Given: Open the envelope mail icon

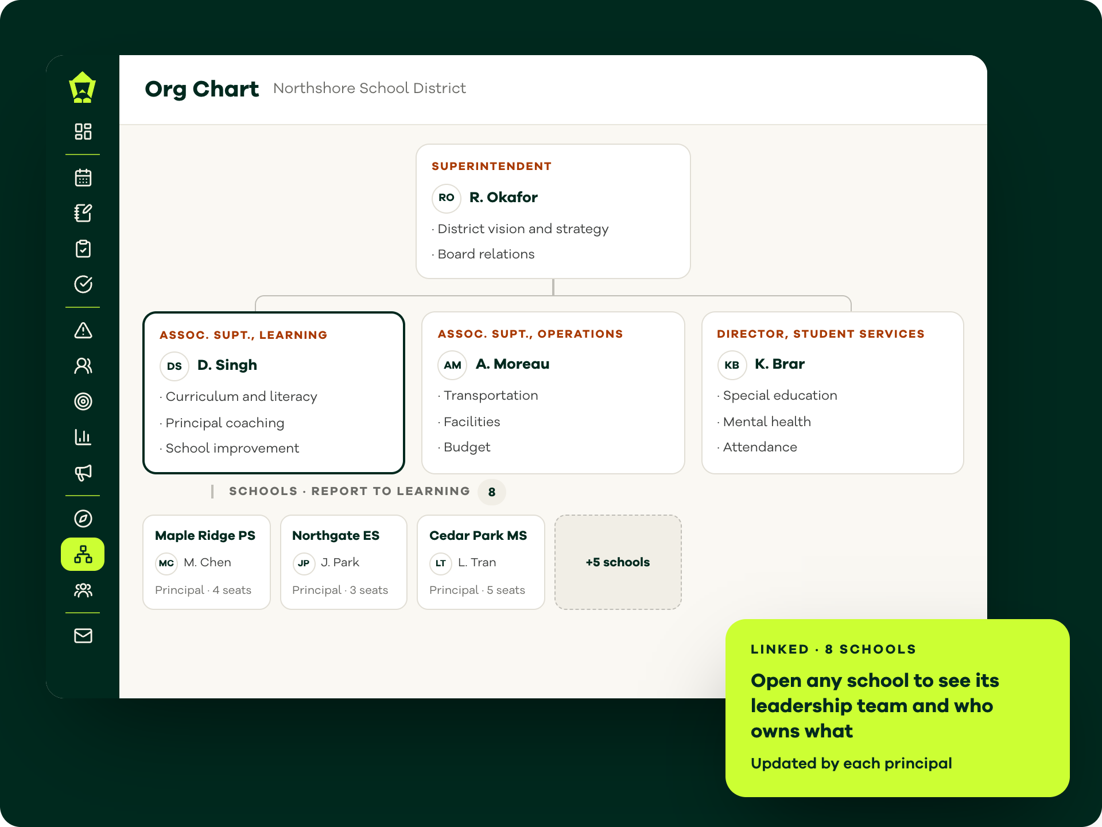Looking at the screenshot, I should [83, 636].
